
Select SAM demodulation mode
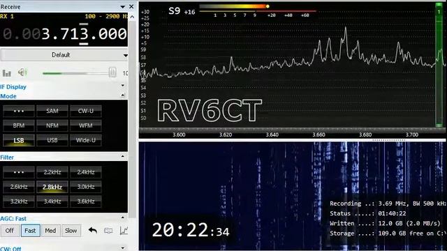click(52, 111)
